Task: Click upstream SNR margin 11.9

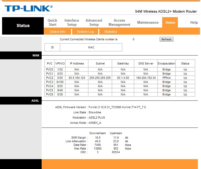Action: click(116, 138)
